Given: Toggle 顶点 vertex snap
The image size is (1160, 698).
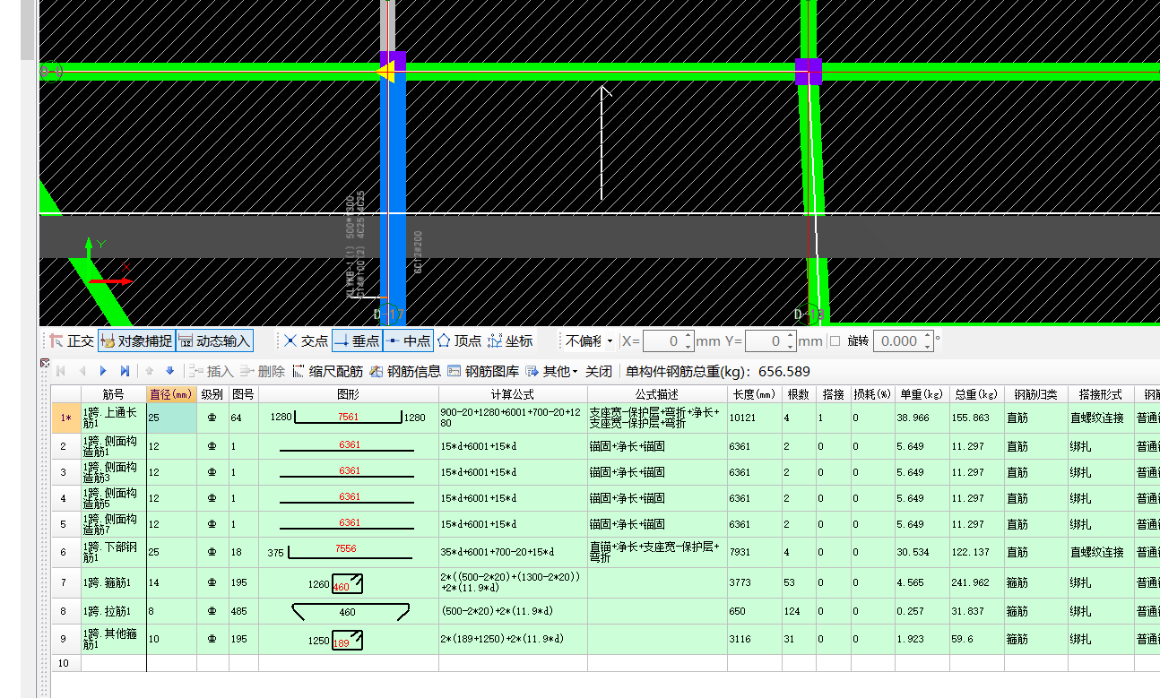Looking at the screenshot, I should click(x=459, y=341).
